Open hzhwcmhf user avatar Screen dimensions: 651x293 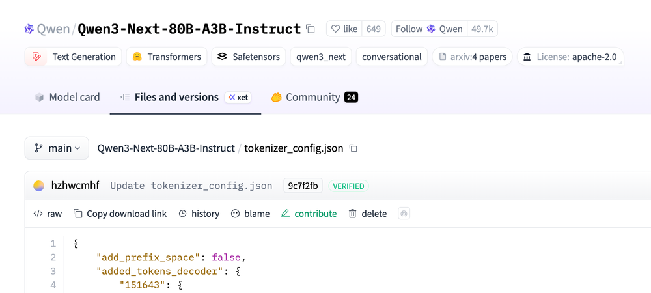point(39,186)
